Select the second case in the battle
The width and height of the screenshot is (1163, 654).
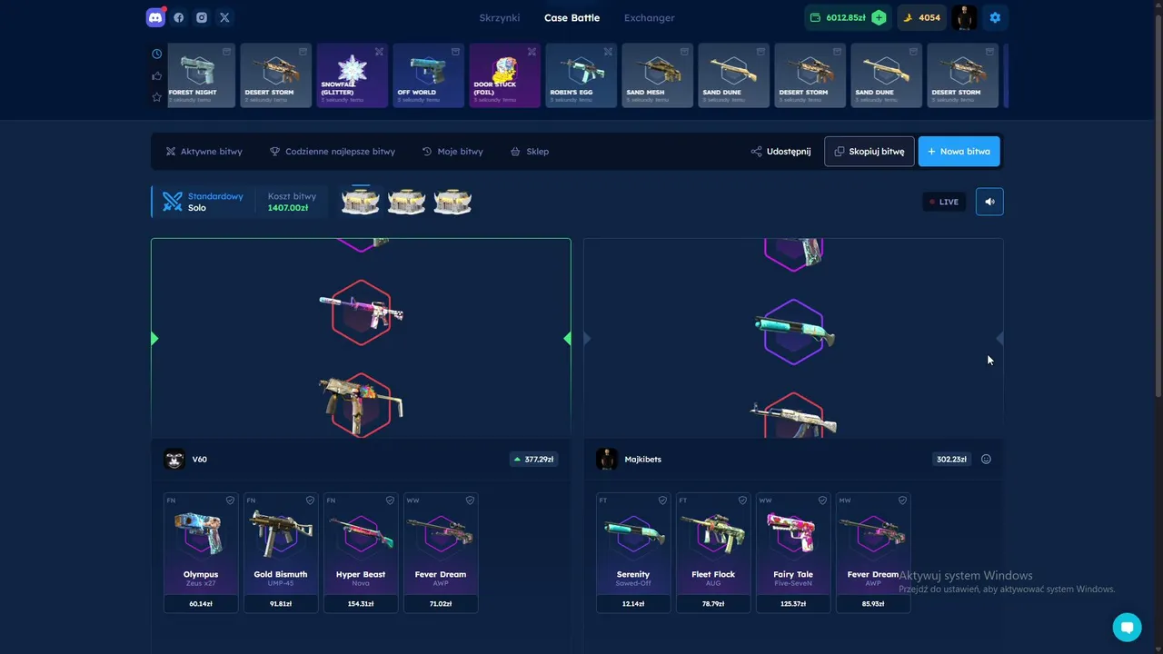click(406, 201)
